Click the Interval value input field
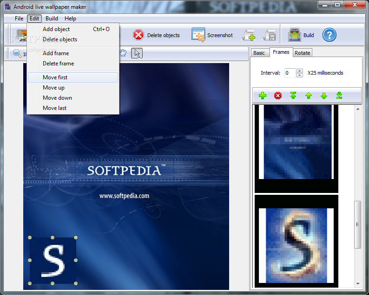369x295 pixels. click(290, 73)
